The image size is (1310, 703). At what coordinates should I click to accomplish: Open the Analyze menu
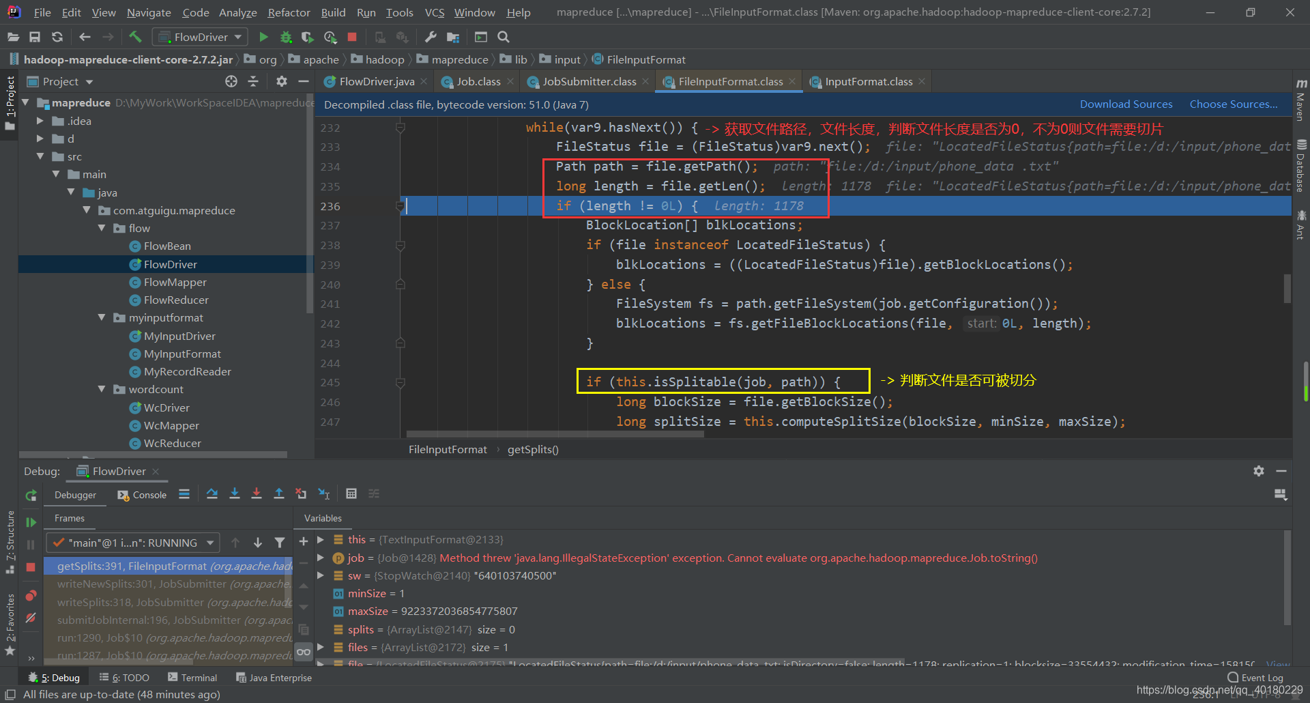pos(237,12)
